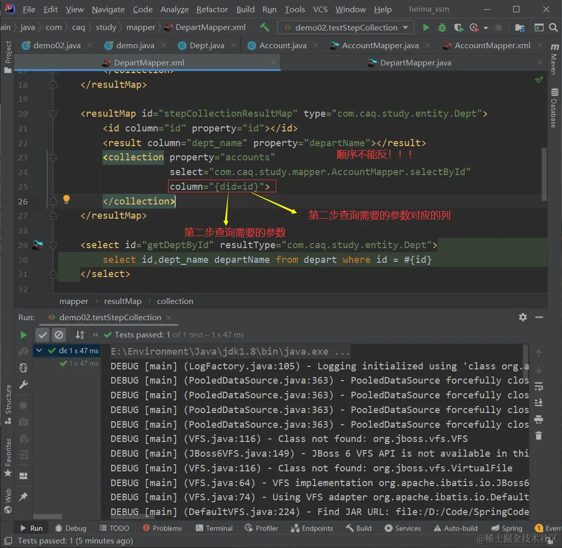Open Favorites side tool window
Image resolution: width=562 pixels, height=548 pixels.
8,457
